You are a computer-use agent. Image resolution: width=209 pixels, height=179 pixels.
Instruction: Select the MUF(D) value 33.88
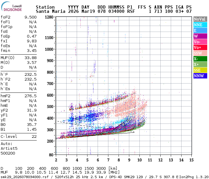(x=30, y=58)
